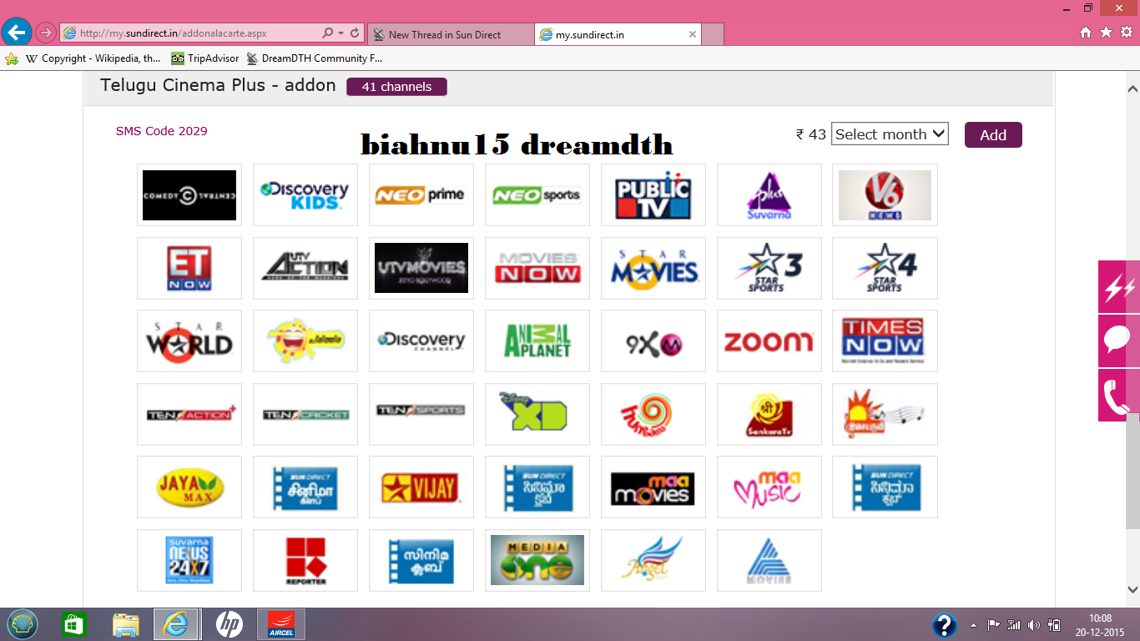The image size is (1140, 641).
Task: Click the Media One channel logo
Action: (537, 561)
